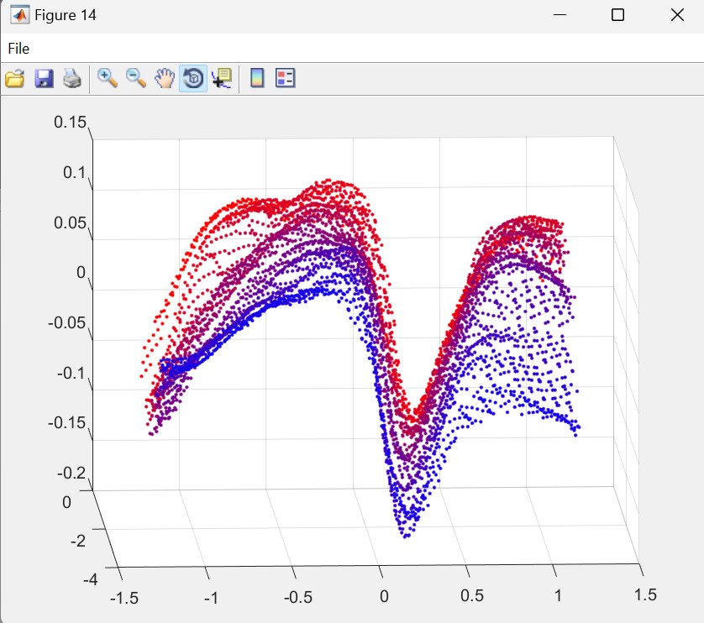Click the "Figure 14" title bar text
This screenshot has width=704, height=623.
click(66, 16)
